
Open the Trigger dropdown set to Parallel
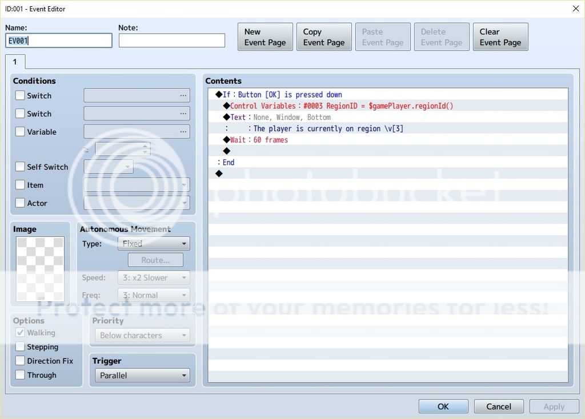[x=142, y=376]
